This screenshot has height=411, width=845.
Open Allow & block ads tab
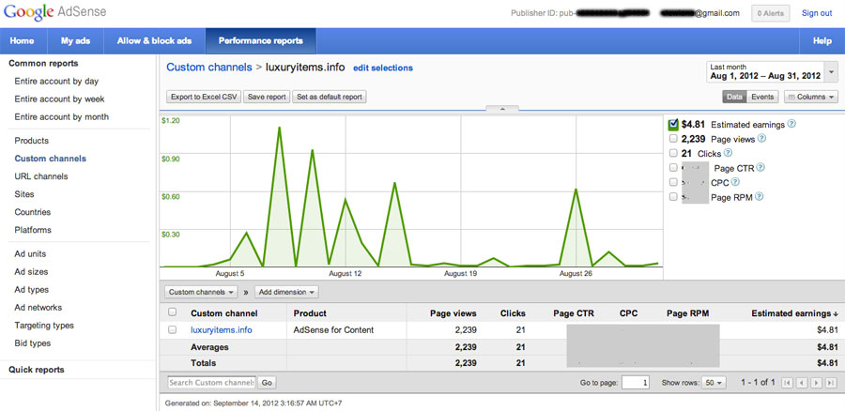[x=154, y=41]
